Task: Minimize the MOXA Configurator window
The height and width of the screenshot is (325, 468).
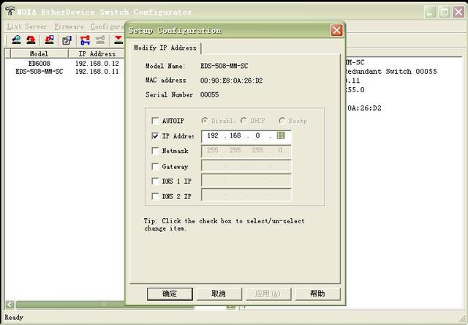Action: 430,12
